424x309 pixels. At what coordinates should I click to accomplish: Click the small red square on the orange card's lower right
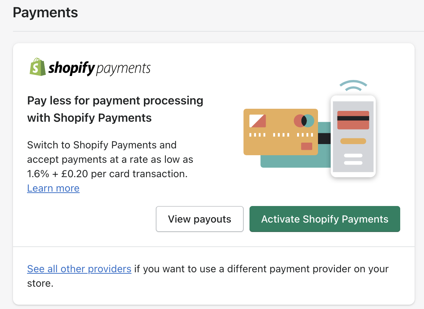click(x=306, y=146)
